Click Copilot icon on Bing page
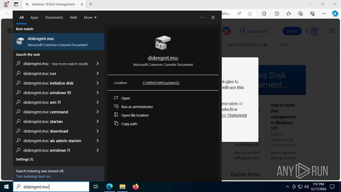 [226, 31]
